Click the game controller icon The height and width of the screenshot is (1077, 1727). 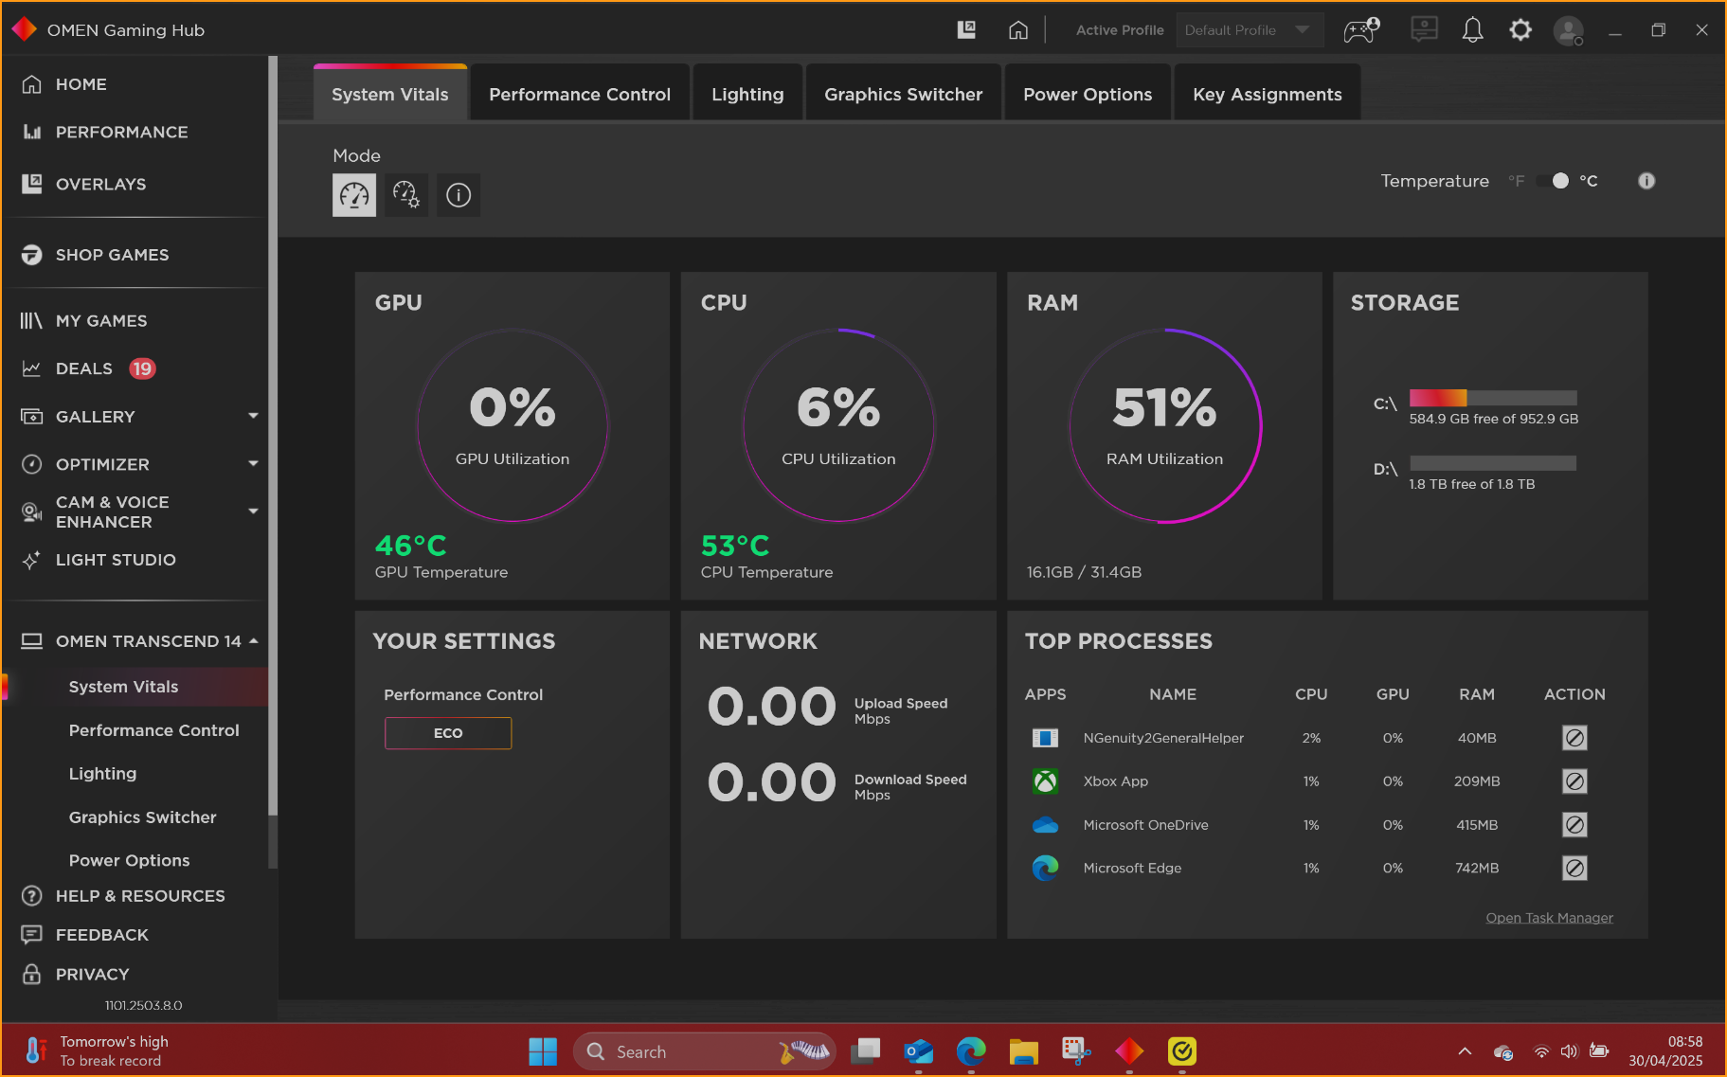pyautogui.click(x=1360, y=30)
